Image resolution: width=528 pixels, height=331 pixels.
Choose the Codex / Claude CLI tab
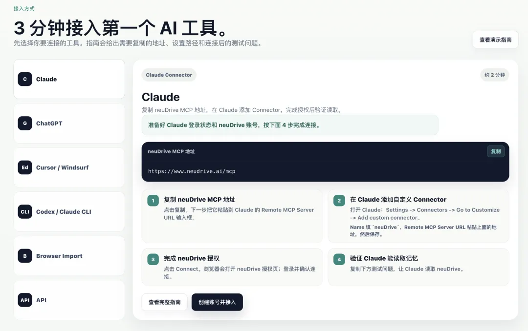[x=69, y=211]
